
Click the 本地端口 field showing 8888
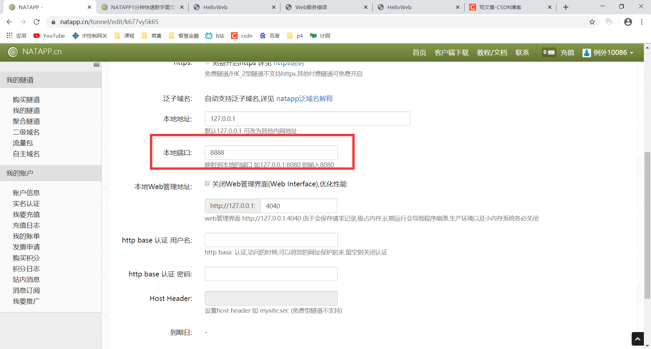coord(271,152)
